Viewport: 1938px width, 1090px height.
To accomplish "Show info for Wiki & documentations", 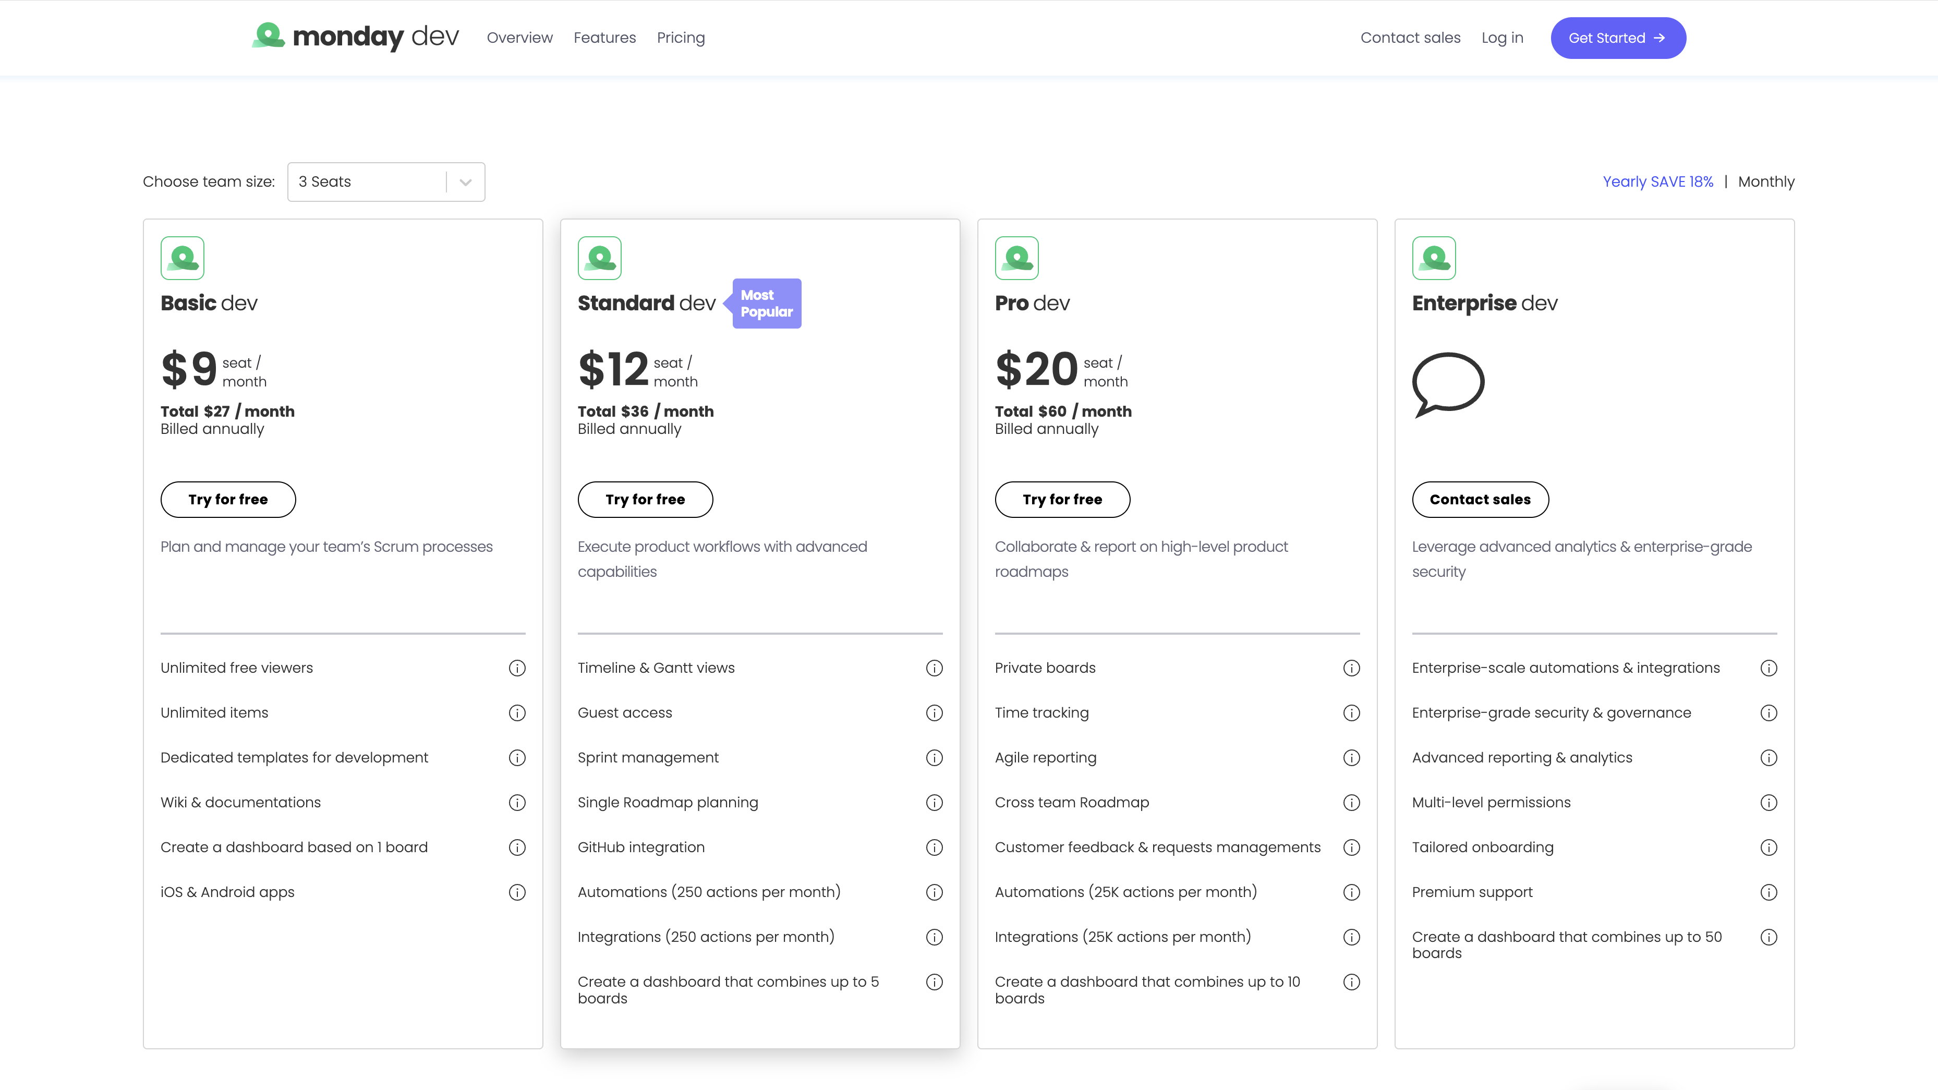I will [x=517, y=803].
